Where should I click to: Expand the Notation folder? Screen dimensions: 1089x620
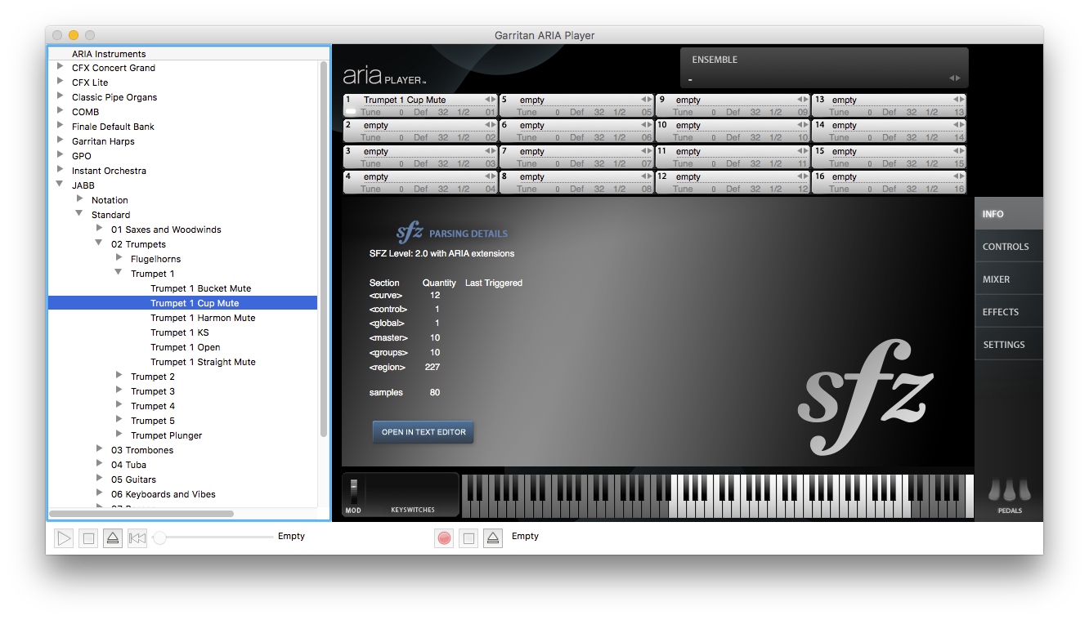80,199
